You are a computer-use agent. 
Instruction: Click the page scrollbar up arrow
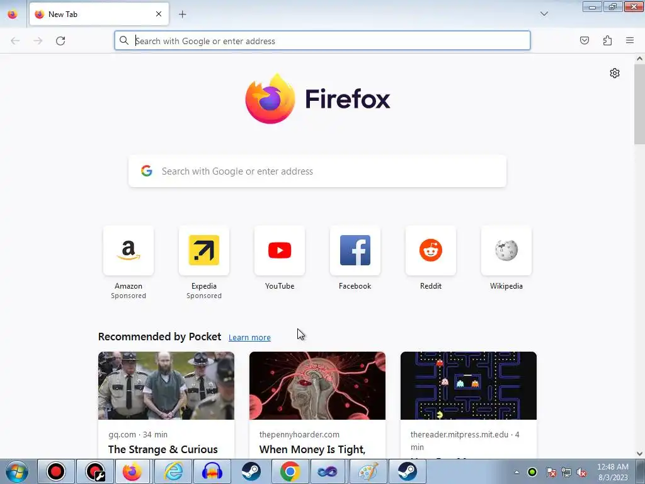tap(639, 59)
